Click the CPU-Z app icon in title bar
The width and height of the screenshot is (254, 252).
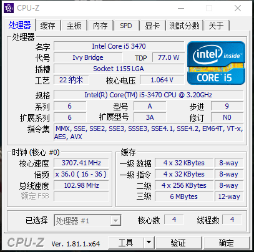9,8
